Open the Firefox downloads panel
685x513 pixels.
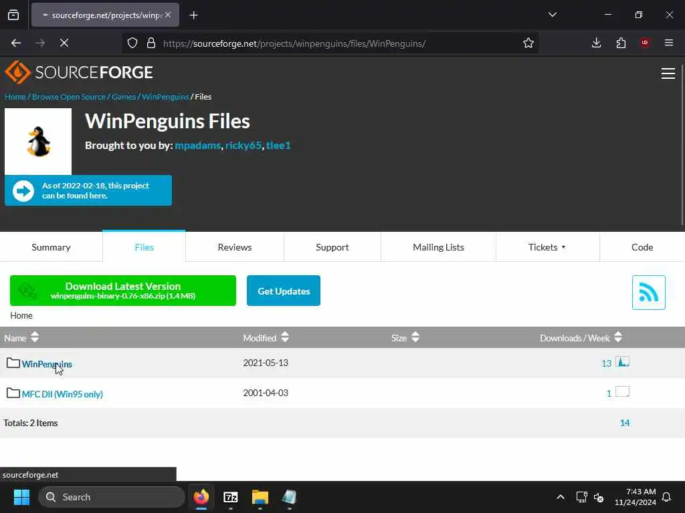point(596,43)
